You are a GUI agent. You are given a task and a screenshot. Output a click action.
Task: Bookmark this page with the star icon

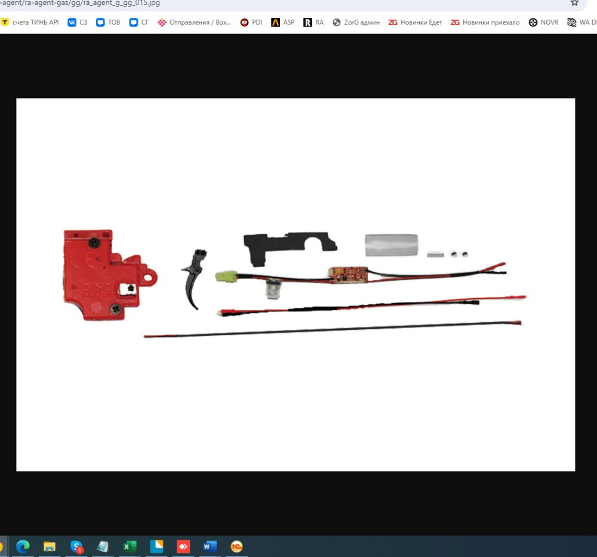pos(574,3)
